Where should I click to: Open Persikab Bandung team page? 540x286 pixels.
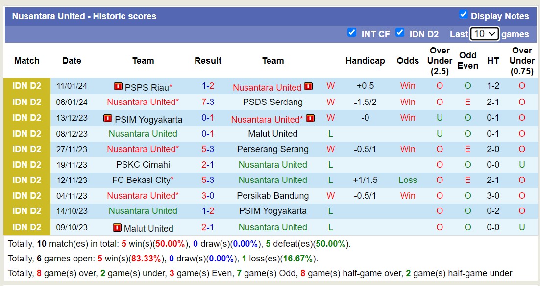point(273,196)
